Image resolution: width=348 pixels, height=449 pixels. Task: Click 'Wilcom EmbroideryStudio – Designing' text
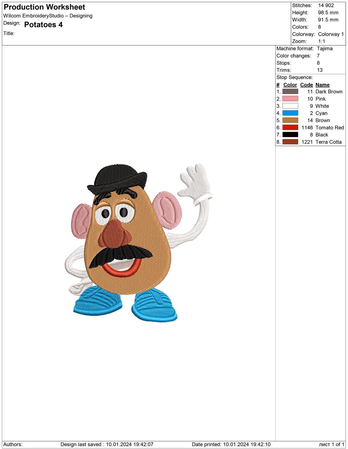pyautogui.click(x=48, y=16)
